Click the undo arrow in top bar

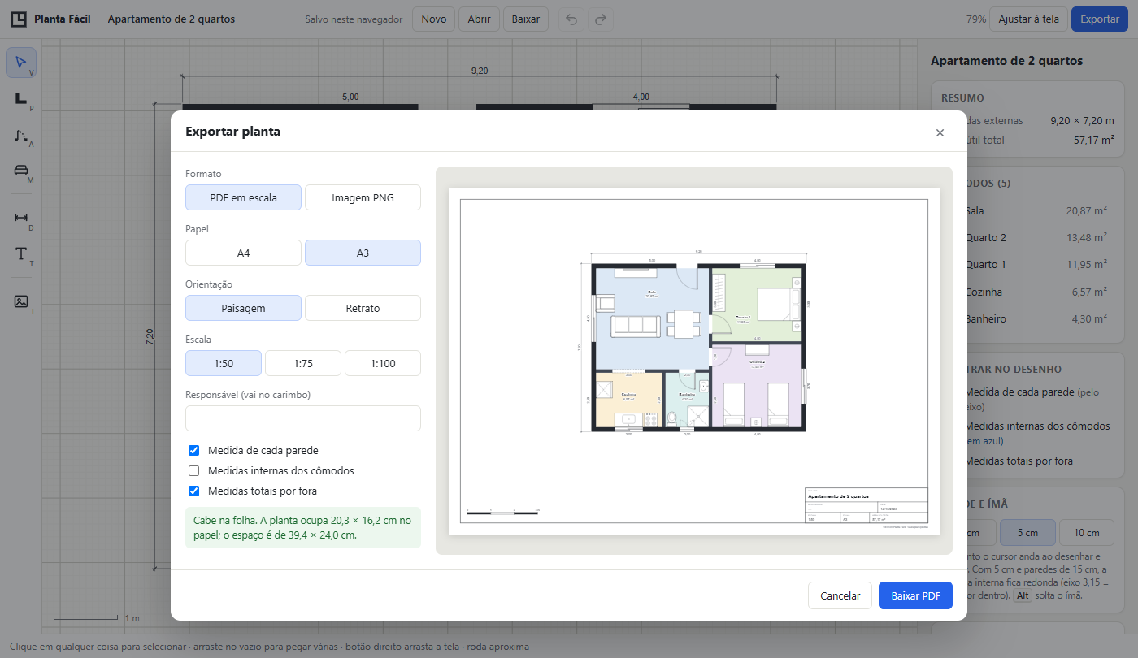[571, 19]
